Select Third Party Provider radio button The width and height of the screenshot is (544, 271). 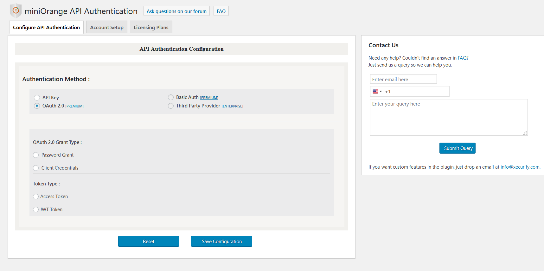tap(171, 106)
